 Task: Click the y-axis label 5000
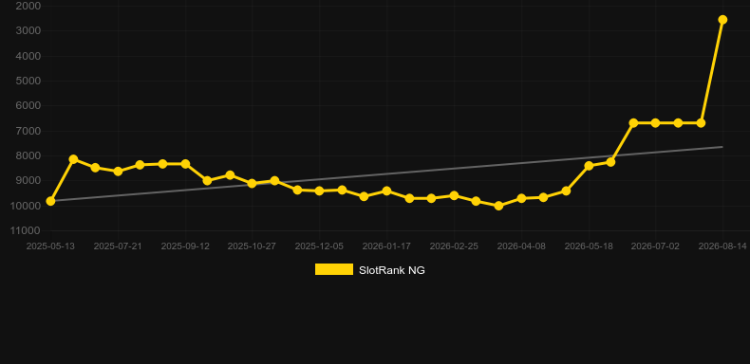(x=28, y=81)
